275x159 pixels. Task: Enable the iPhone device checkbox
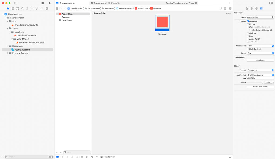(248, 24)
